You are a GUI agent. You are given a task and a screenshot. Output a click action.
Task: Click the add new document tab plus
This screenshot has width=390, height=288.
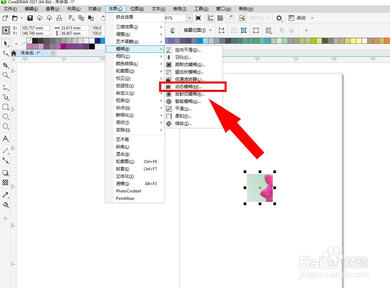pos(53,53)
